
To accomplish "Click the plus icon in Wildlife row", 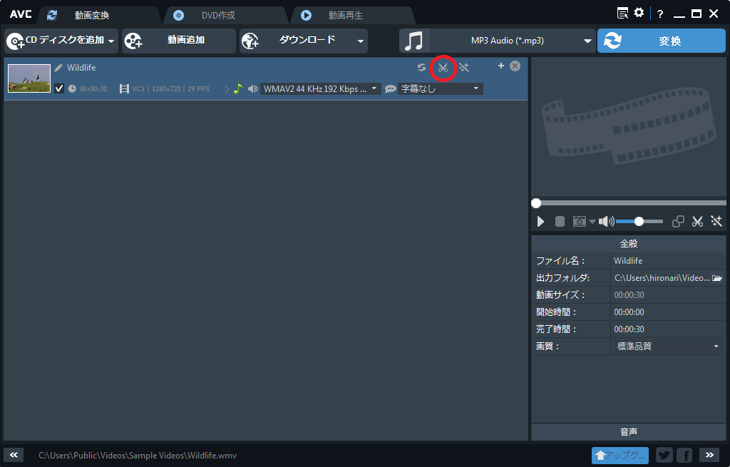I will 501,66.
